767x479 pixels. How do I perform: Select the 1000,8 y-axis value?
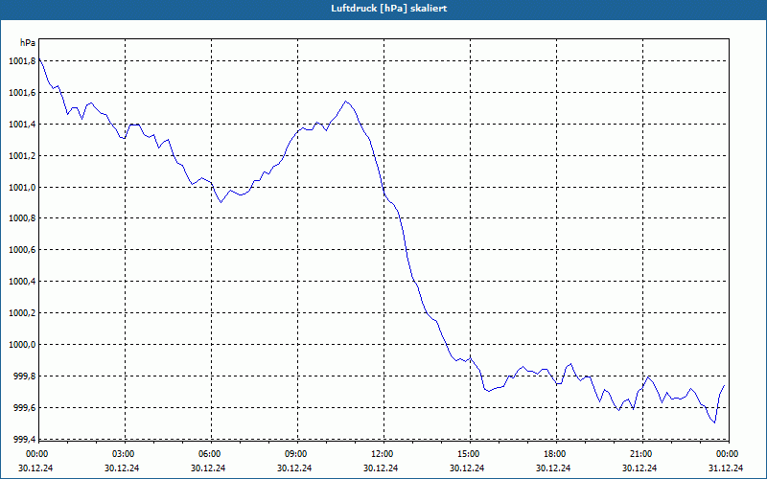click(x=22, y=218)
